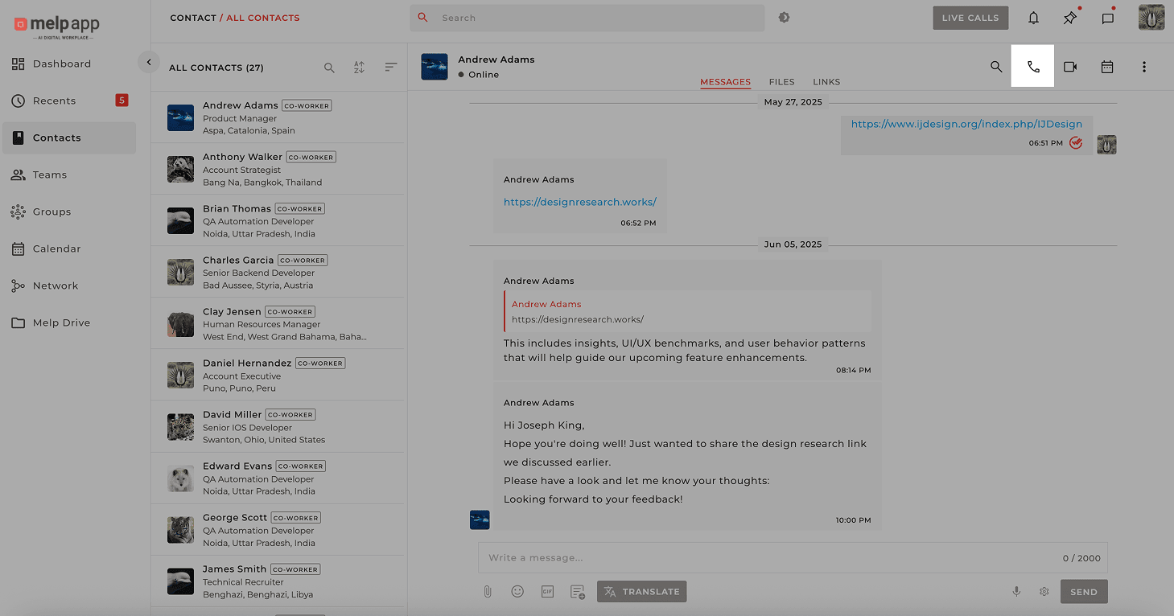Open the sort options in All Contacts
The height and width of the screenshot is (616, 1174).
[x=359, y=68]
